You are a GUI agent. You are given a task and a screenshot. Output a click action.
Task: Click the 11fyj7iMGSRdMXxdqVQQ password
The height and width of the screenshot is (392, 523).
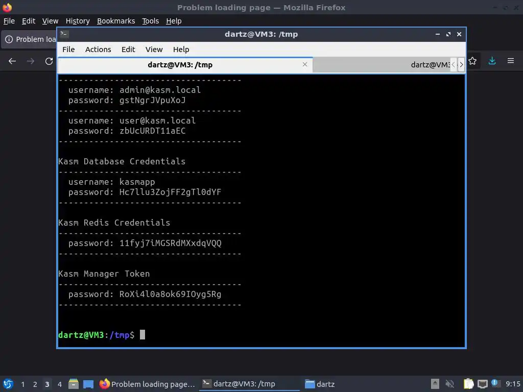[x=170, y=243]
